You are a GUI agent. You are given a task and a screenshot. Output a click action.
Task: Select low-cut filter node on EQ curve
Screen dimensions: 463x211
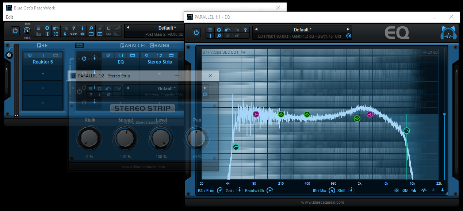[236, 147]
